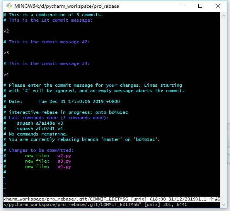
Task: Click the scrollbar down arrow
Action: coord(223,204)
